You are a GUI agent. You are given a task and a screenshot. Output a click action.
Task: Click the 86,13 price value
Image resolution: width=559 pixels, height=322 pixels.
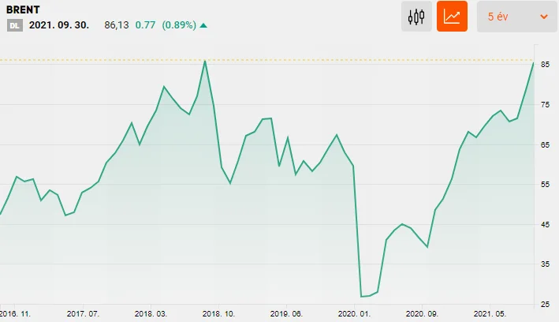coord(116,25)
